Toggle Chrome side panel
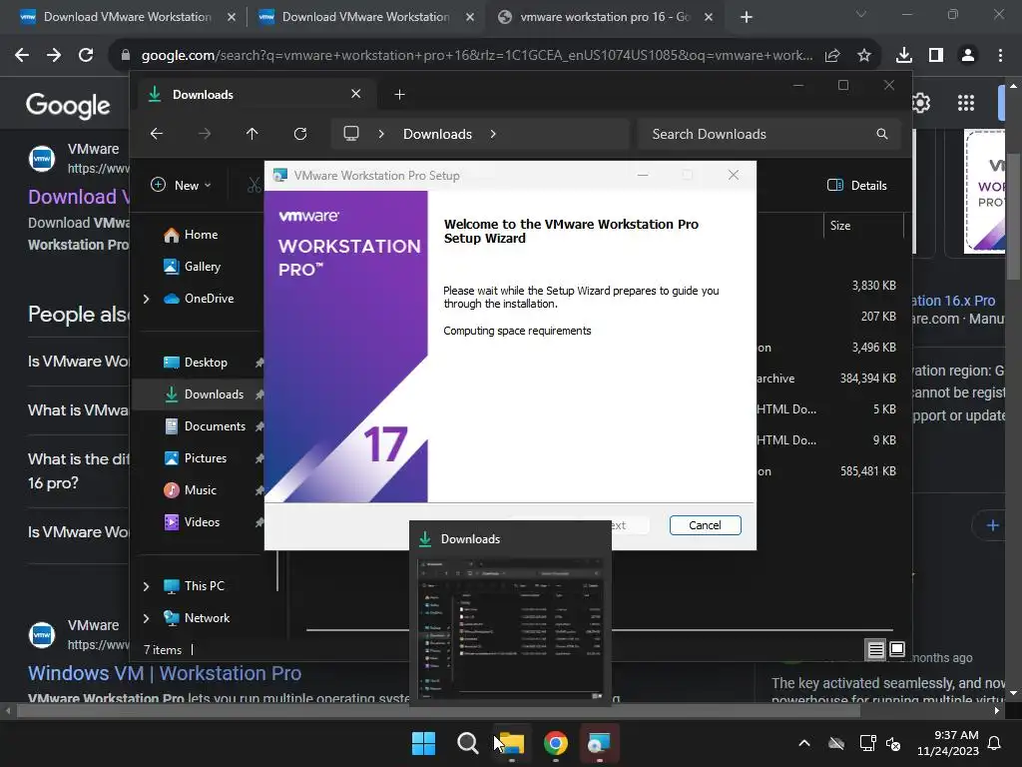The width and height of the screenshot is (1022, 767). click(936, 56)
